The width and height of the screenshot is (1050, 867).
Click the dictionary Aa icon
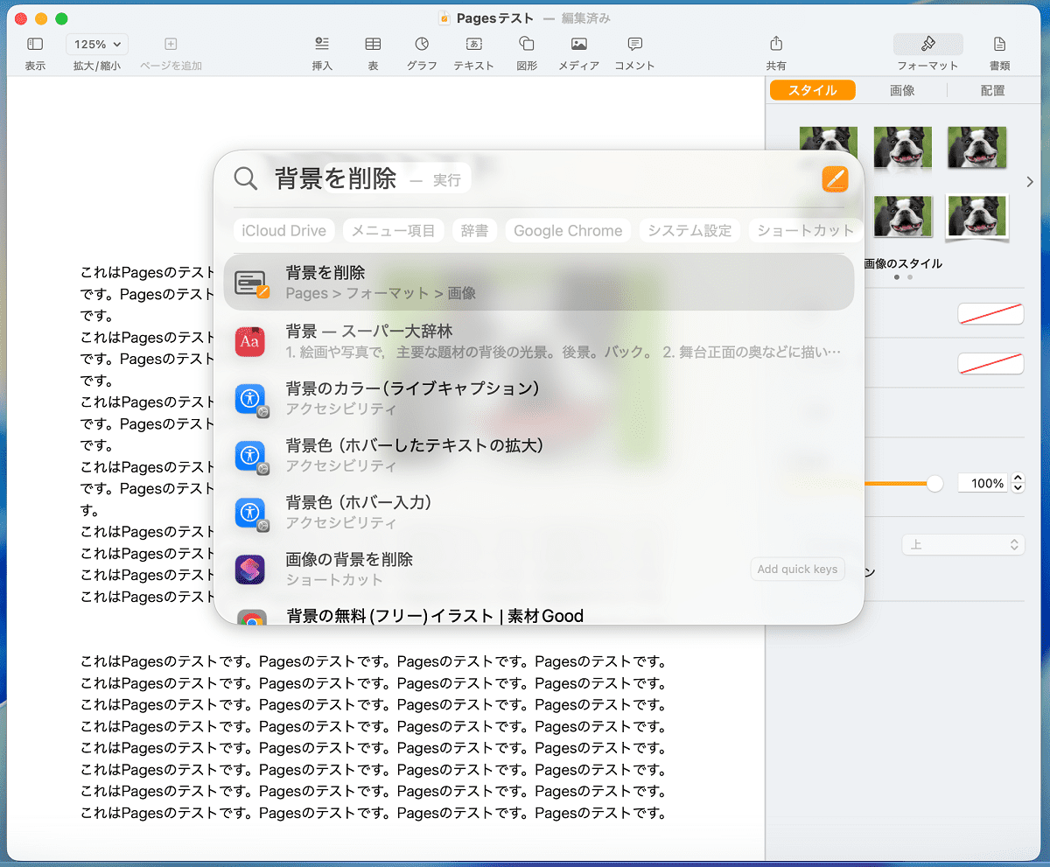pos(250,341)
